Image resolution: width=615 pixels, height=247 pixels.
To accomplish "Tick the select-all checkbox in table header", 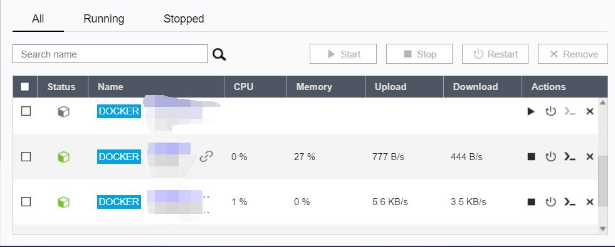I will pos(24,86).
